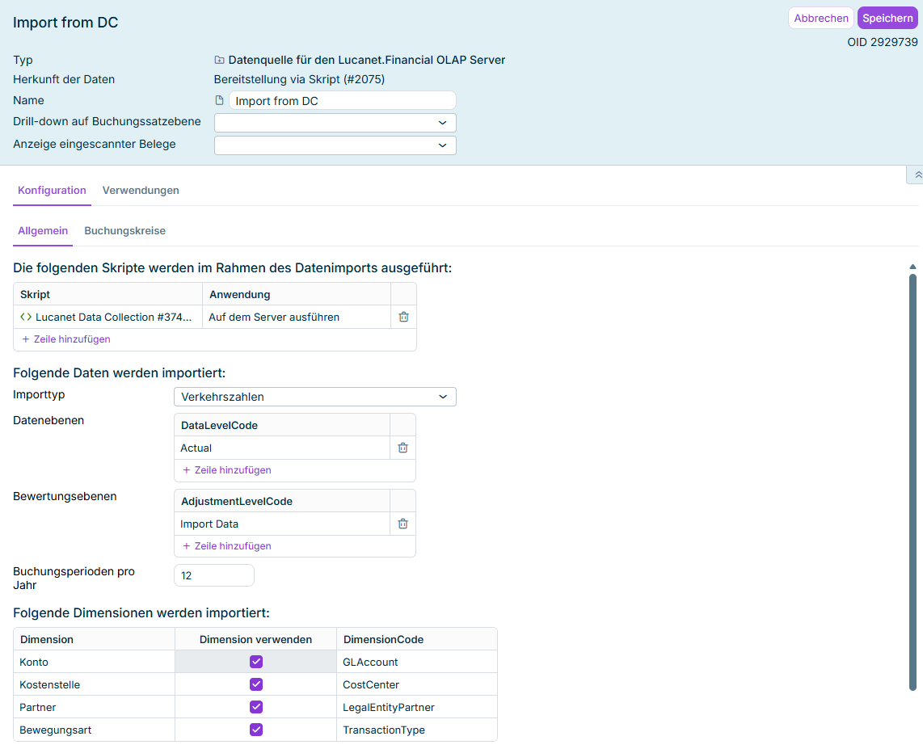
Task: Click the DimensionCode column header
Action: pyautogui.click(x=417, y=640)
